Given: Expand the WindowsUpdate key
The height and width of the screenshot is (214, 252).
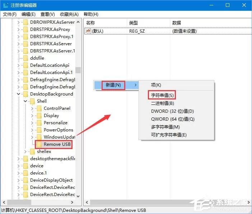Looking at the screenshot, I should coord(32,137).
